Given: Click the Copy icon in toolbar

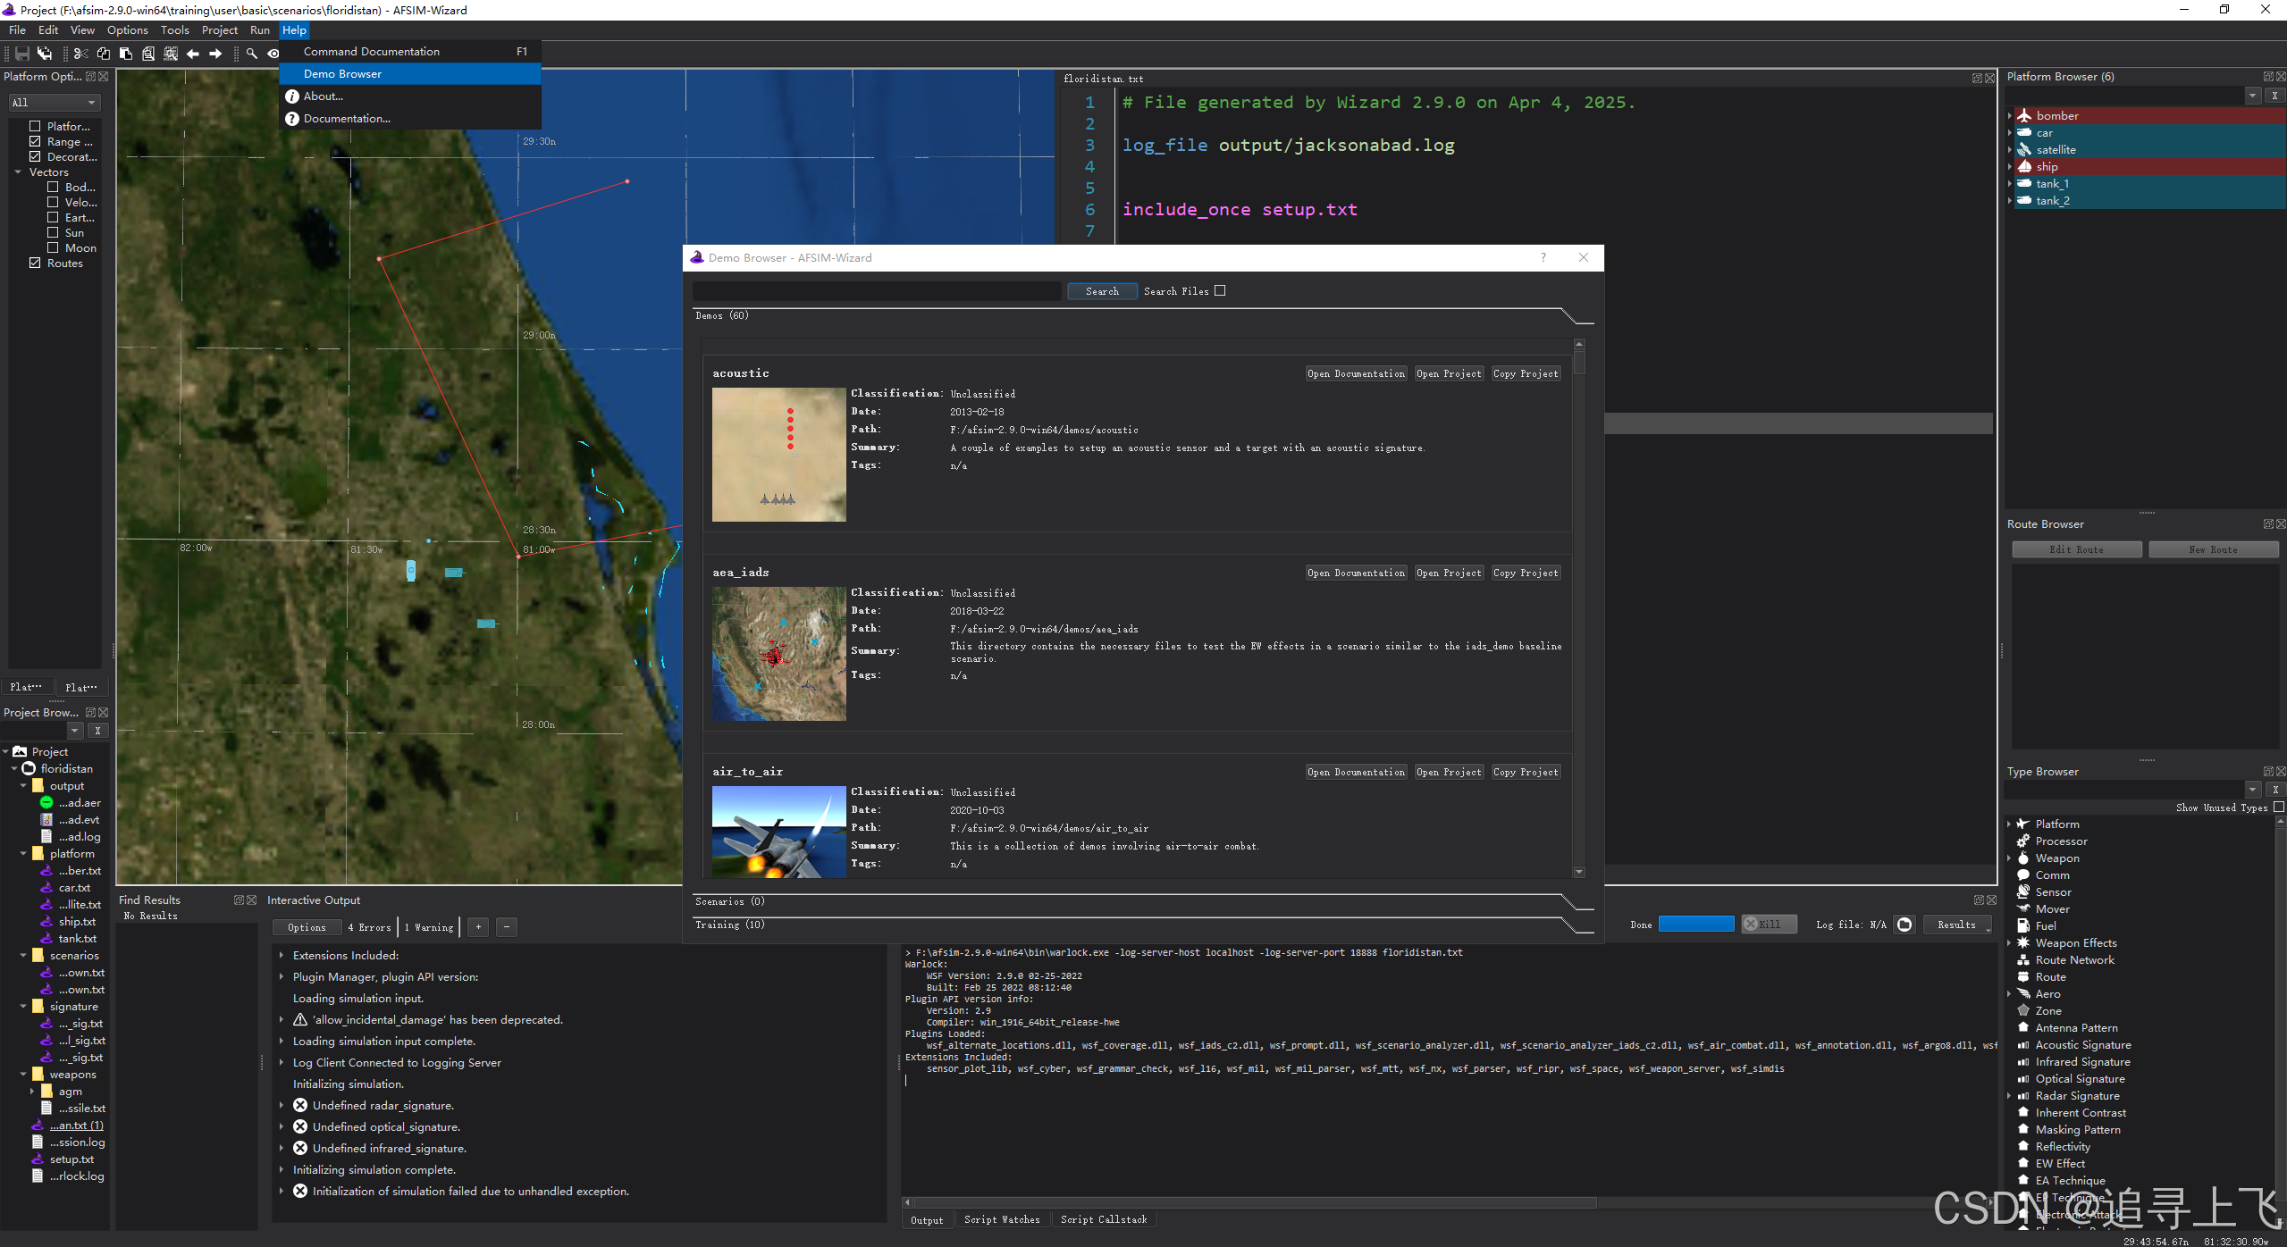Looking at the screenshot, I should pos(103,54).
